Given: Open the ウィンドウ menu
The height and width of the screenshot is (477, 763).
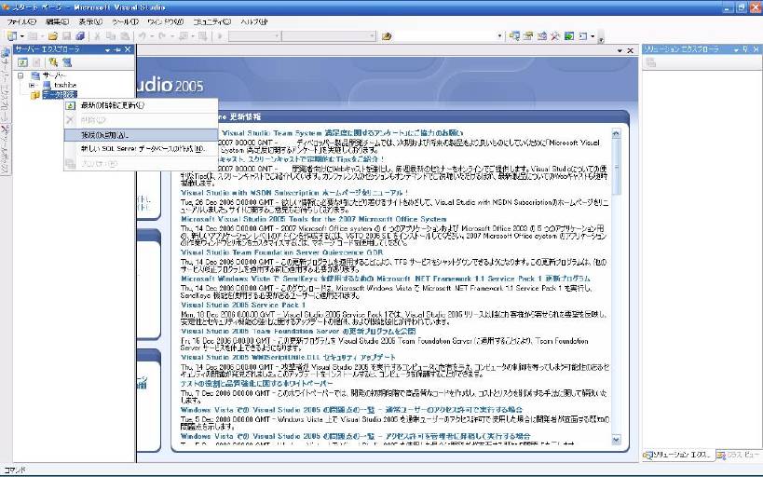Looking at the screenshot, I should [x=166, y=22].
